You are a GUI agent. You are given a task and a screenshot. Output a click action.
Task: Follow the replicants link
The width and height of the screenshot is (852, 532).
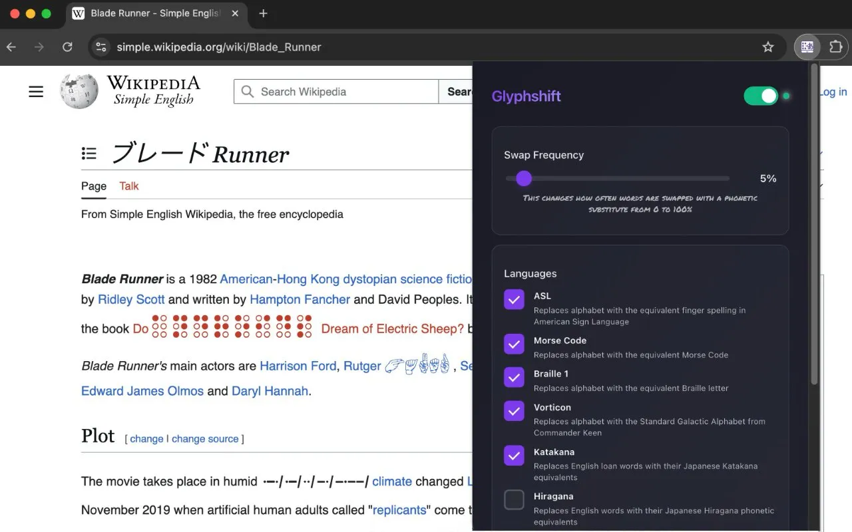point(399,510)
